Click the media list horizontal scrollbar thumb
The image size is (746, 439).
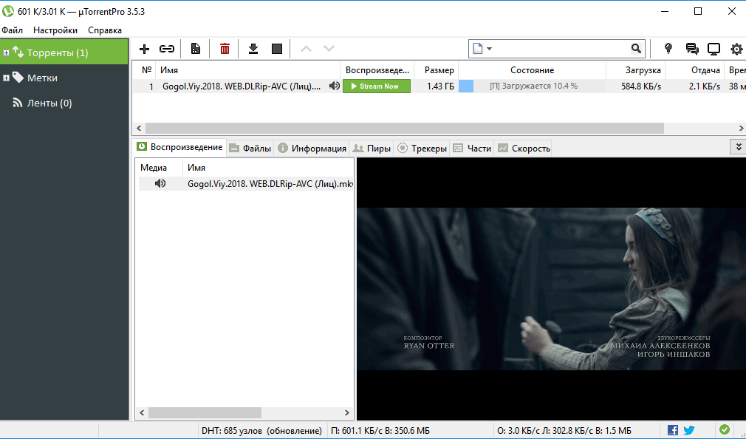[205, 412]
